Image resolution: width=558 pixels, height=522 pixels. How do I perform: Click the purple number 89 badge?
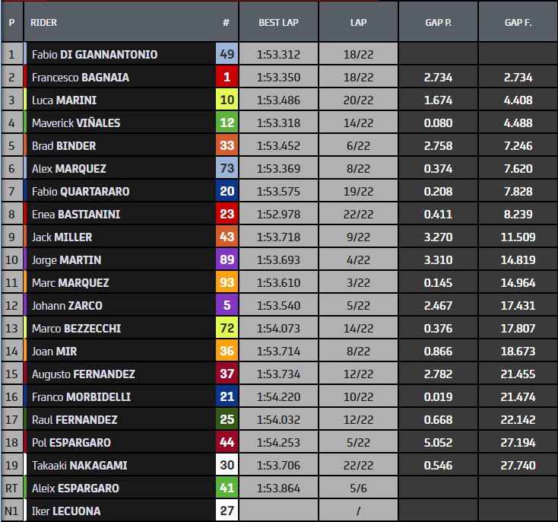[x=226, y=259]
